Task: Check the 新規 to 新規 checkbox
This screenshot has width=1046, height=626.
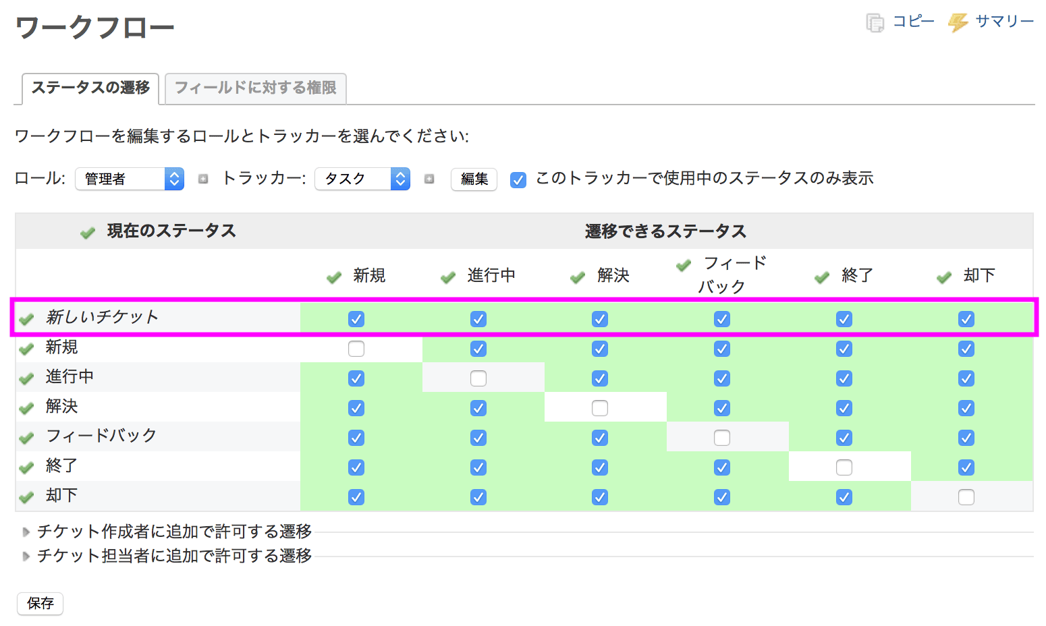Action: pos(356,349)
